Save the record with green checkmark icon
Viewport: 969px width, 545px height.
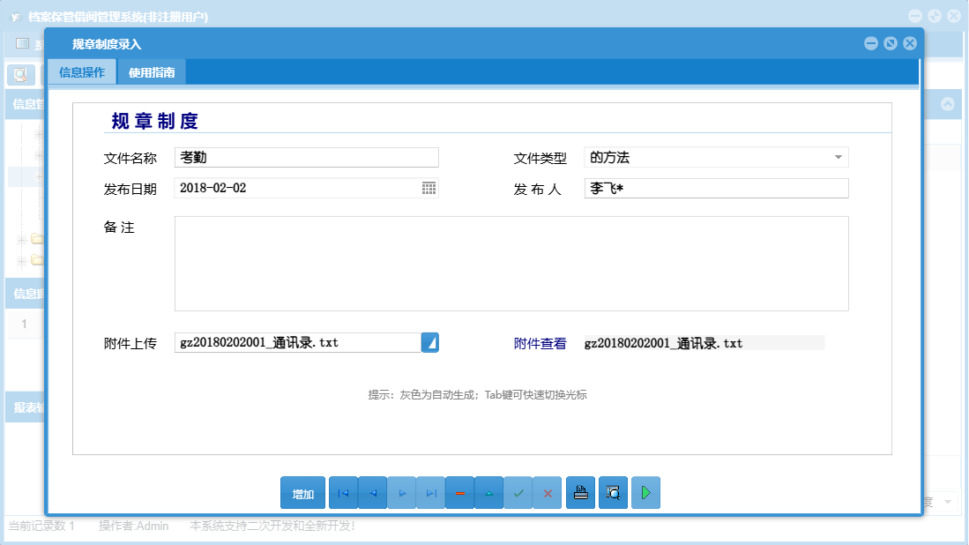coord(518,493)
